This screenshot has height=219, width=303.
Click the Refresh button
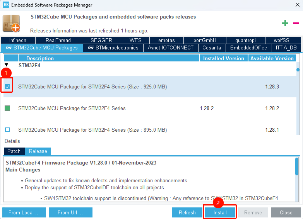coord(187,212)
